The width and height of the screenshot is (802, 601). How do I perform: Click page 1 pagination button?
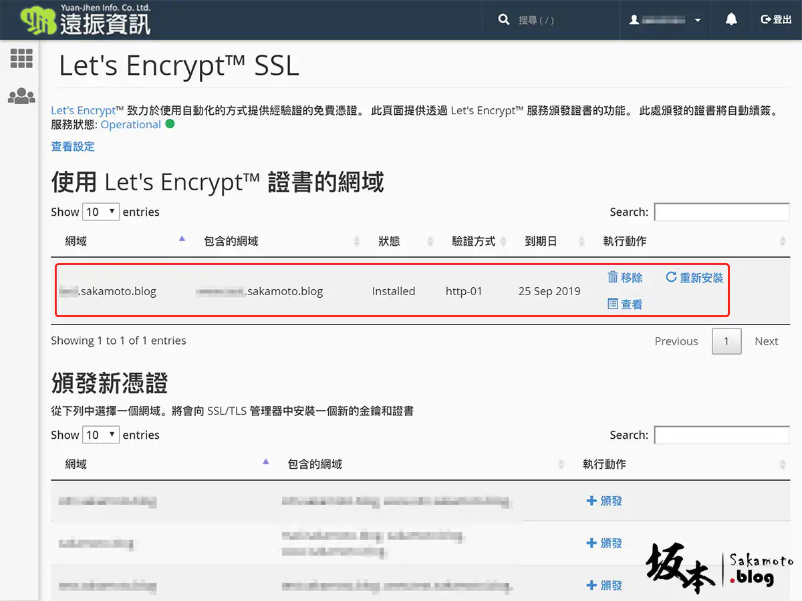[726, 341]
